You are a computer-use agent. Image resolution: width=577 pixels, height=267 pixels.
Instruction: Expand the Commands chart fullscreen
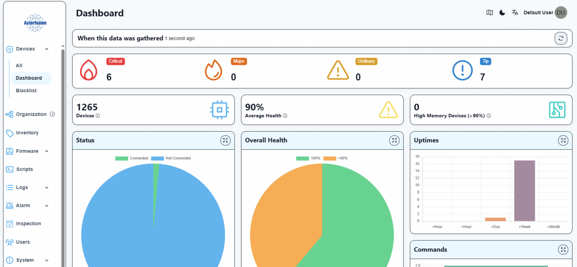pos(563,249)
